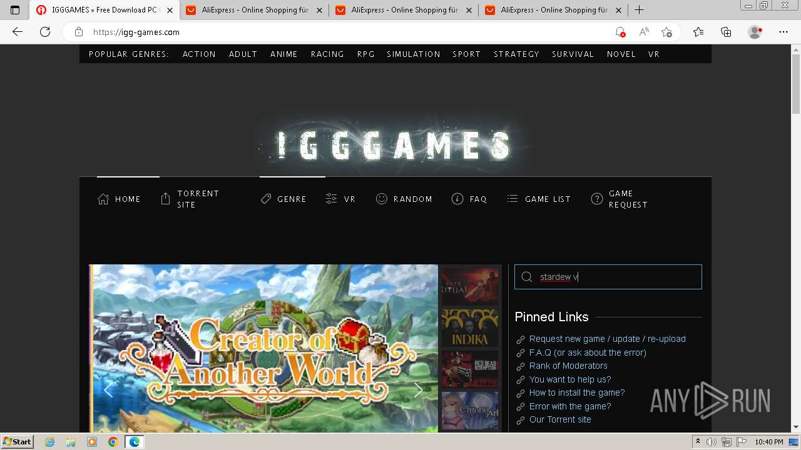Add this page to favorites via the star-plus icon
This screenshot has width=801, height=450.
[x=666, y=32]
